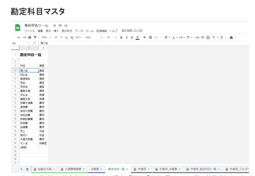Screen dimensions: 255x176
Task: Click the Move to folder icon
Action: click(60, 26)
